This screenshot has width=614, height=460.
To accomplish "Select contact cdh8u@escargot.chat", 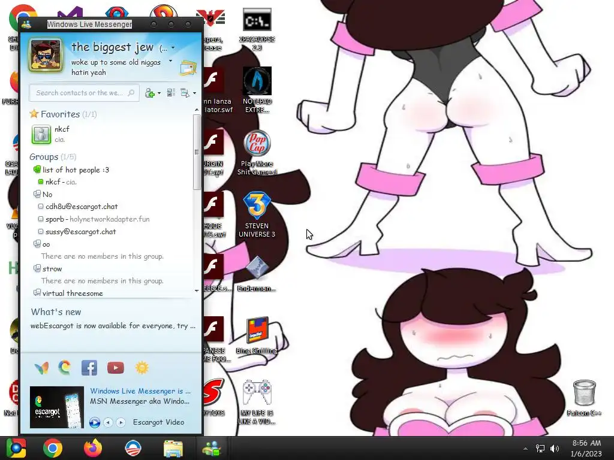I will pos(82,207).
